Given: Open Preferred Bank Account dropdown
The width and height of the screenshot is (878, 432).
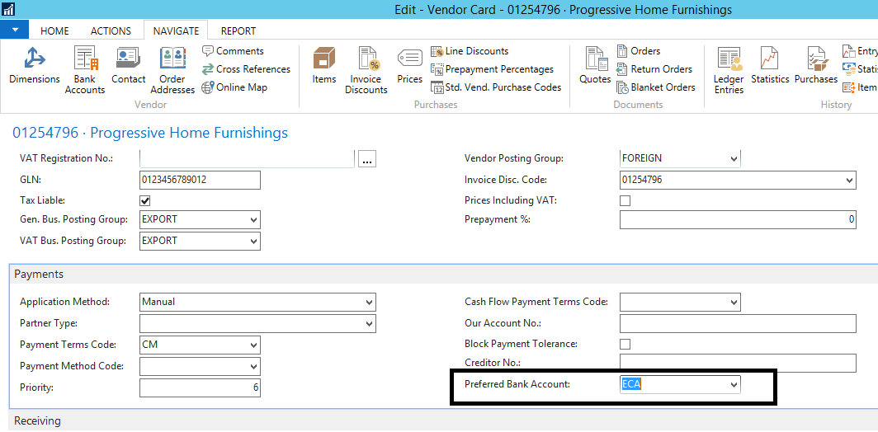Looking at the screenshot, I should (734, 385).
